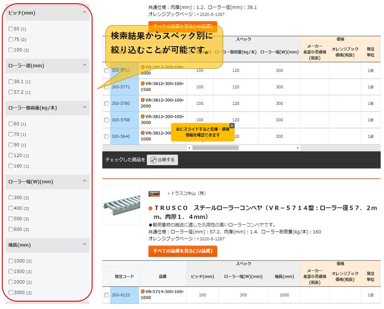Check the 300 roller width checkbox
This screenshot has height=309, width=384.
(11, 197)
